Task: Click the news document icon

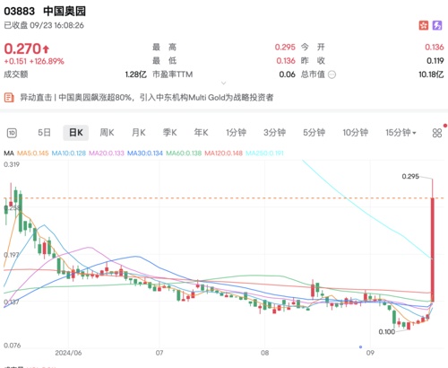Action: (x=9, y=98)
